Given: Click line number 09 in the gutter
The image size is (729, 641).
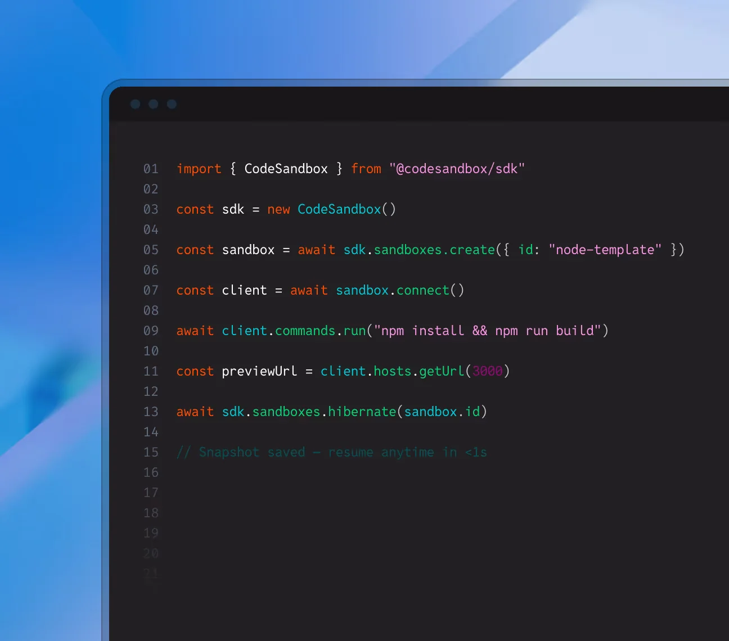Looking at the screenshot, I should point(151,331).
